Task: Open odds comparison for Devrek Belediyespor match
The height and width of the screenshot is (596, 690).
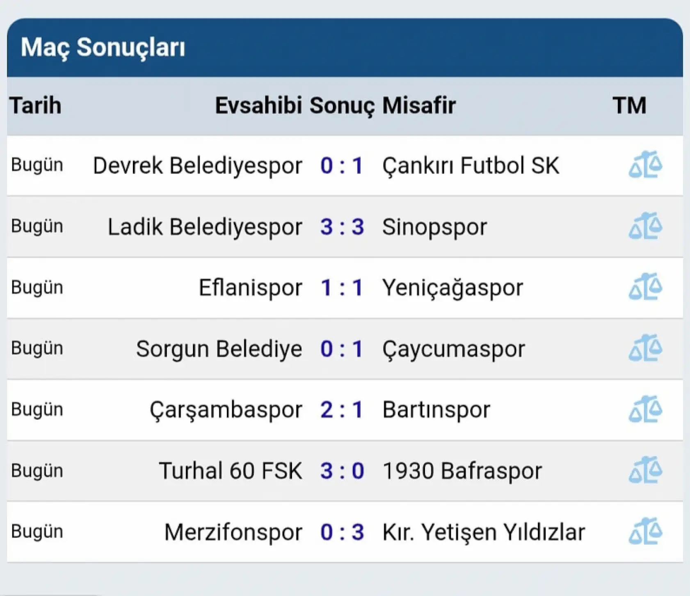Action: 646,165
